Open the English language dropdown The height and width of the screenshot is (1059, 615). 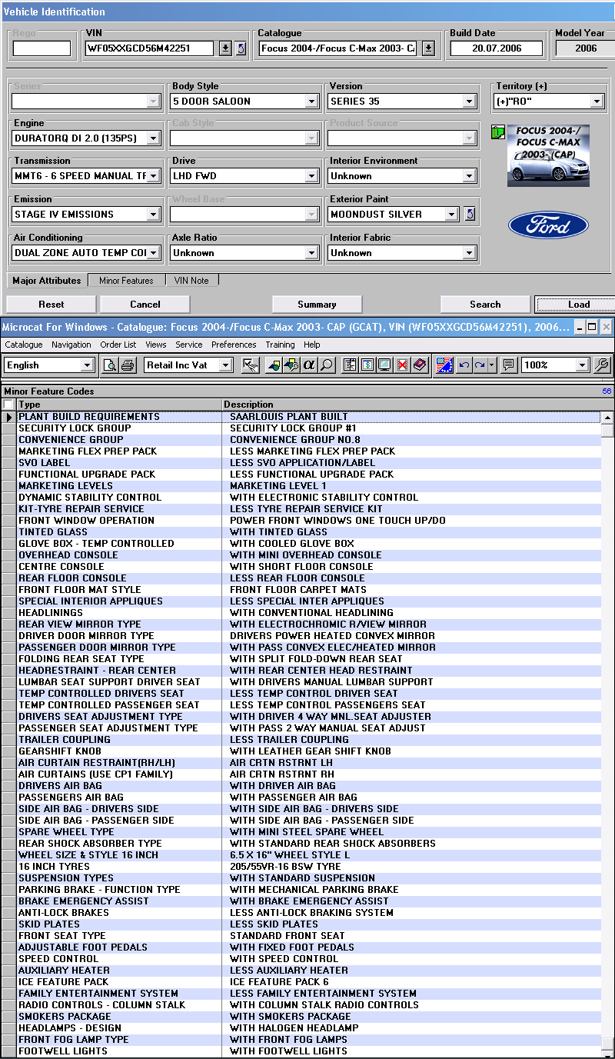pos(86,365)
